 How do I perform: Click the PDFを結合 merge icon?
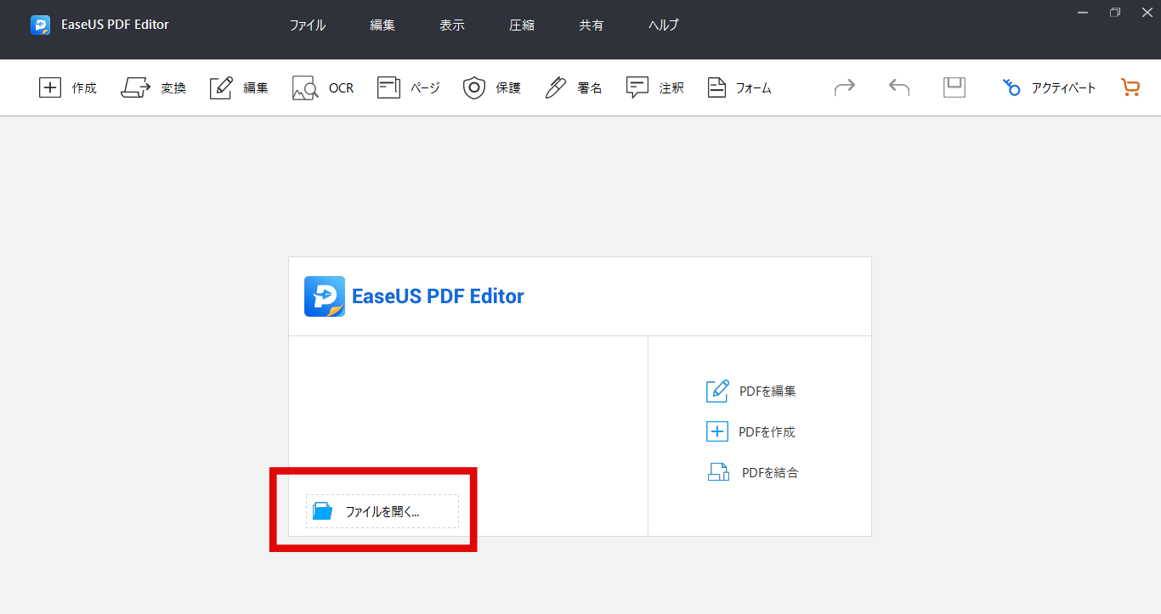(x=719, y=472)
